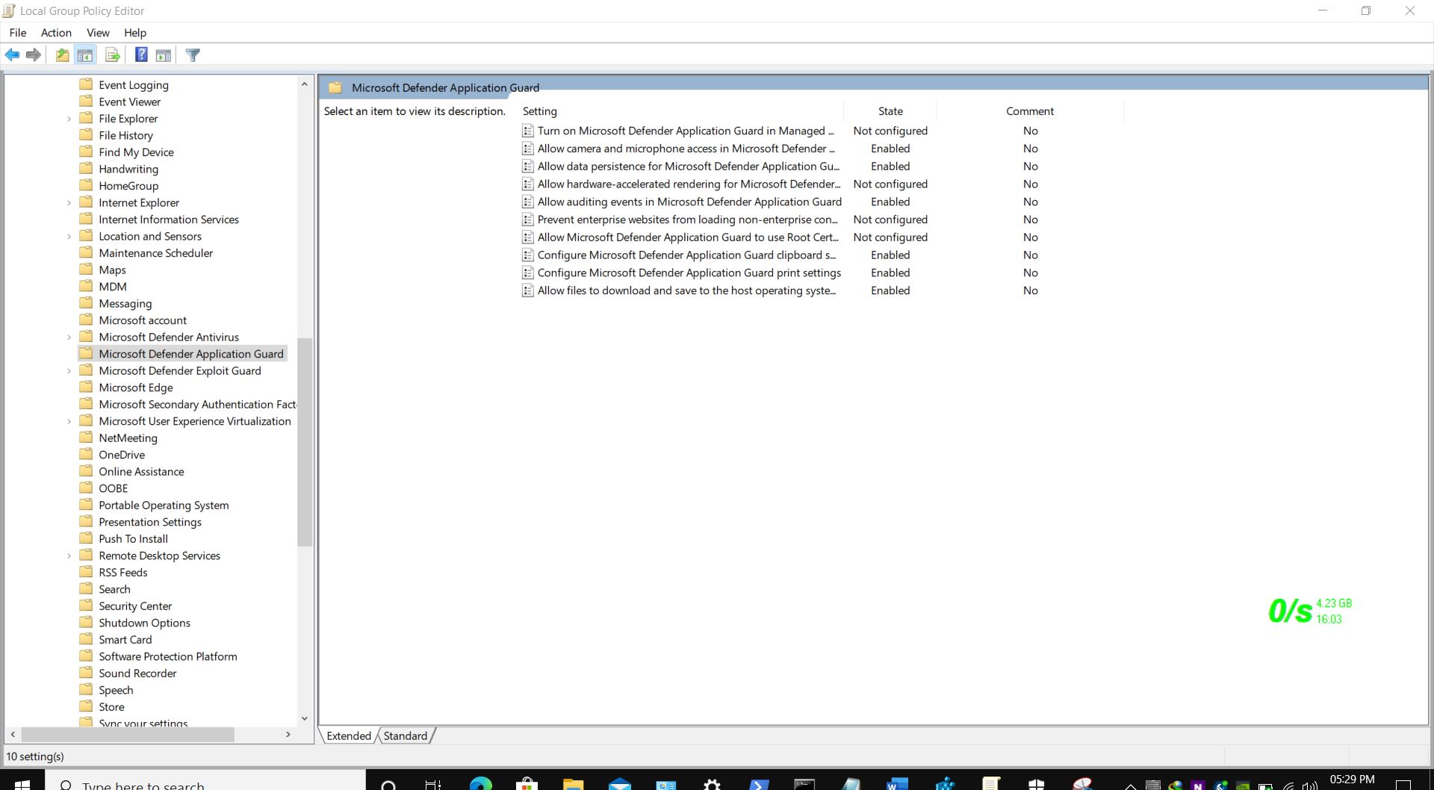Apply a filter using the funnel icon
The height and width of the screenshot is (790, 1434).
pos(193,55)
